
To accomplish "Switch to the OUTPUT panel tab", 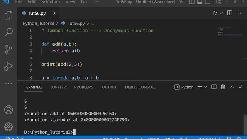I will tap(109, 87).
